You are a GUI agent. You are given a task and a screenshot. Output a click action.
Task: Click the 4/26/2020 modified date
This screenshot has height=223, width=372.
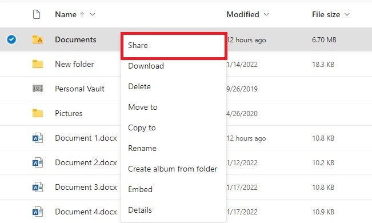[242, 114]
